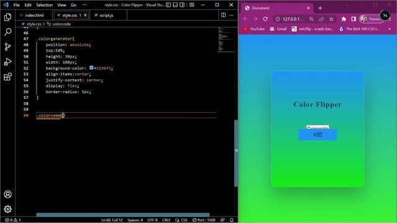397x223 pixels.
Task: Click Ln 60, Col 12 status entry
Action: pos(112,220)
